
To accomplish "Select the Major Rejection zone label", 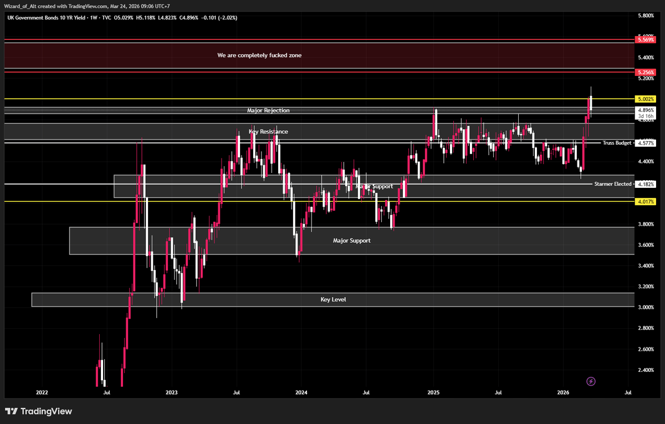I will (x=268, y=111).
